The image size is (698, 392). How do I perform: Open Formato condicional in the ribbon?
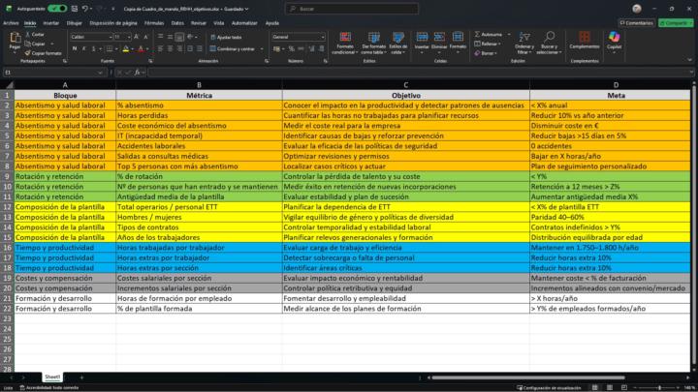click(345, 43)
